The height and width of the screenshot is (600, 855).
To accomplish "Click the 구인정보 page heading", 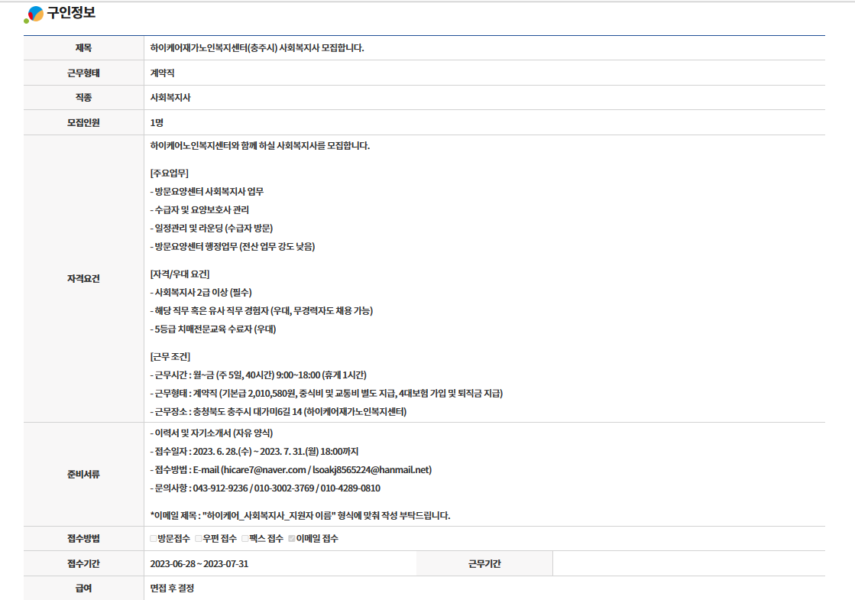I will [71, 13].
